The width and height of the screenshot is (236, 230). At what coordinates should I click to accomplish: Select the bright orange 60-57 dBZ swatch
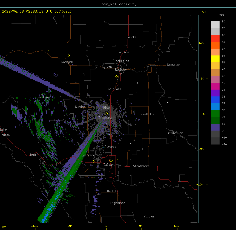(215, 45)
